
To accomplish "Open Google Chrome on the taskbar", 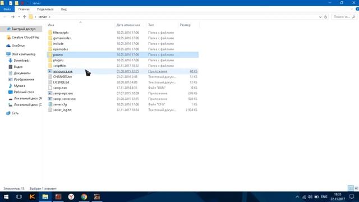I will 84,197.
